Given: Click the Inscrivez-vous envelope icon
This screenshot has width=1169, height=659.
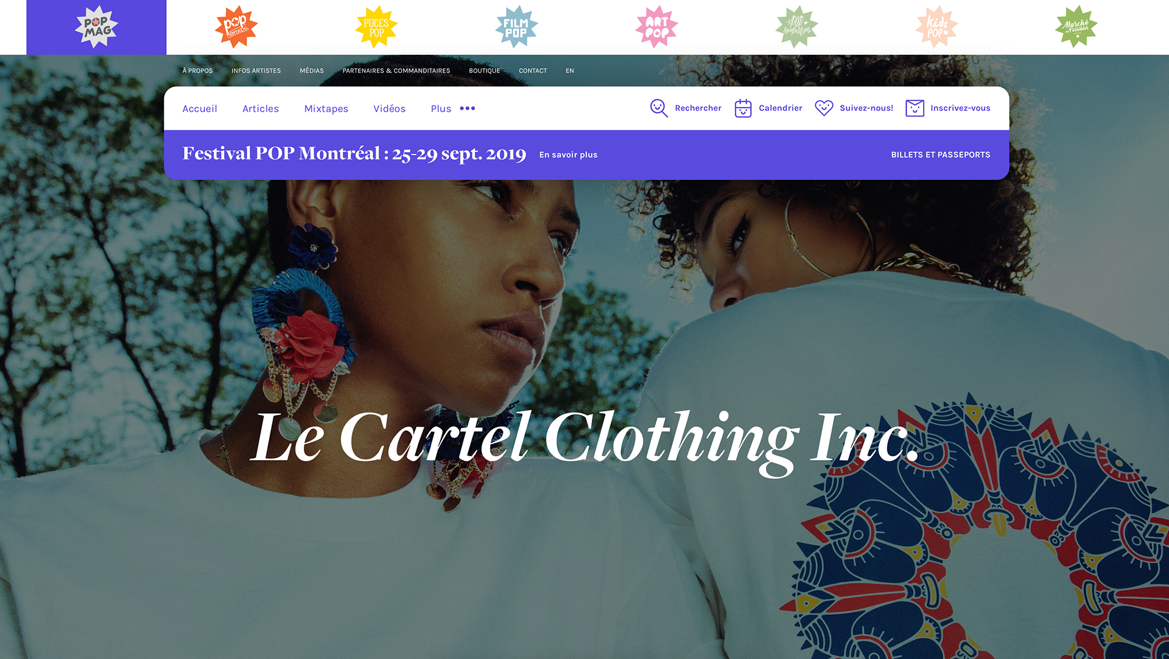Looking at the screenshot, I should [x=914, y=108].
